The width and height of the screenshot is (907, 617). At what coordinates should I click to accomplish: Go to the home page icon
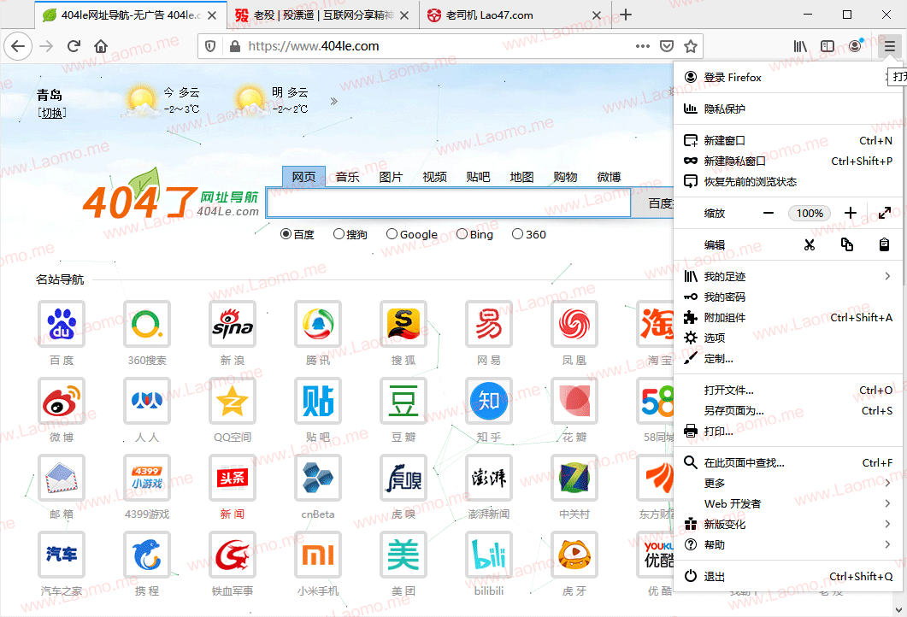click(101, 46)
